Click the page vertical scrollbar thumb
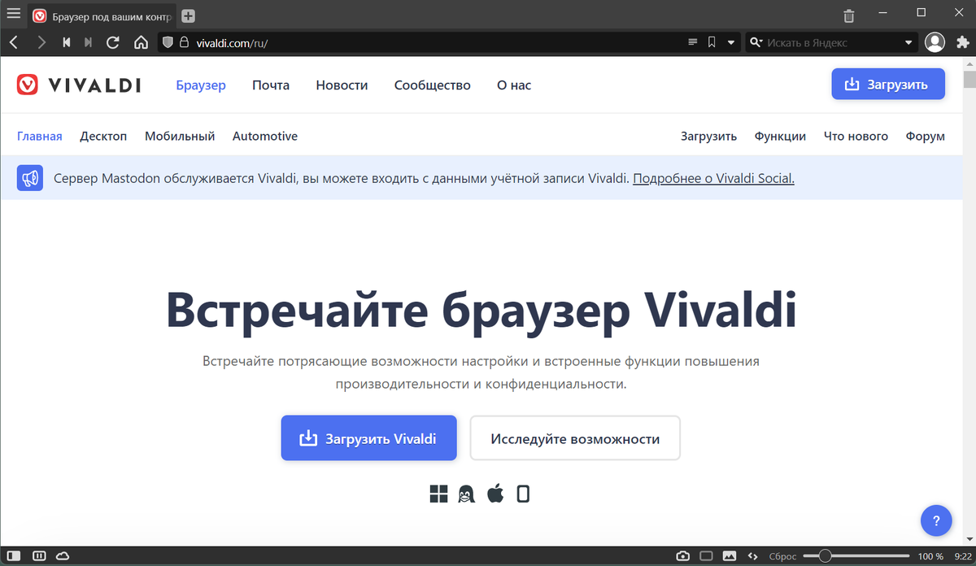This screenshot has width=976, height=566. coord(969,79)
